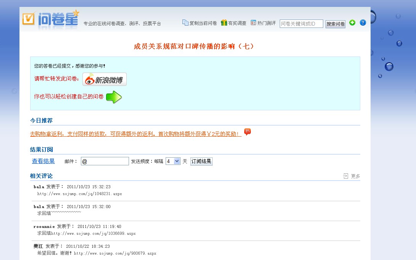Click the 订阅结果 button
416x260 pixels.
pyautogui.click(x=202, y=161)
